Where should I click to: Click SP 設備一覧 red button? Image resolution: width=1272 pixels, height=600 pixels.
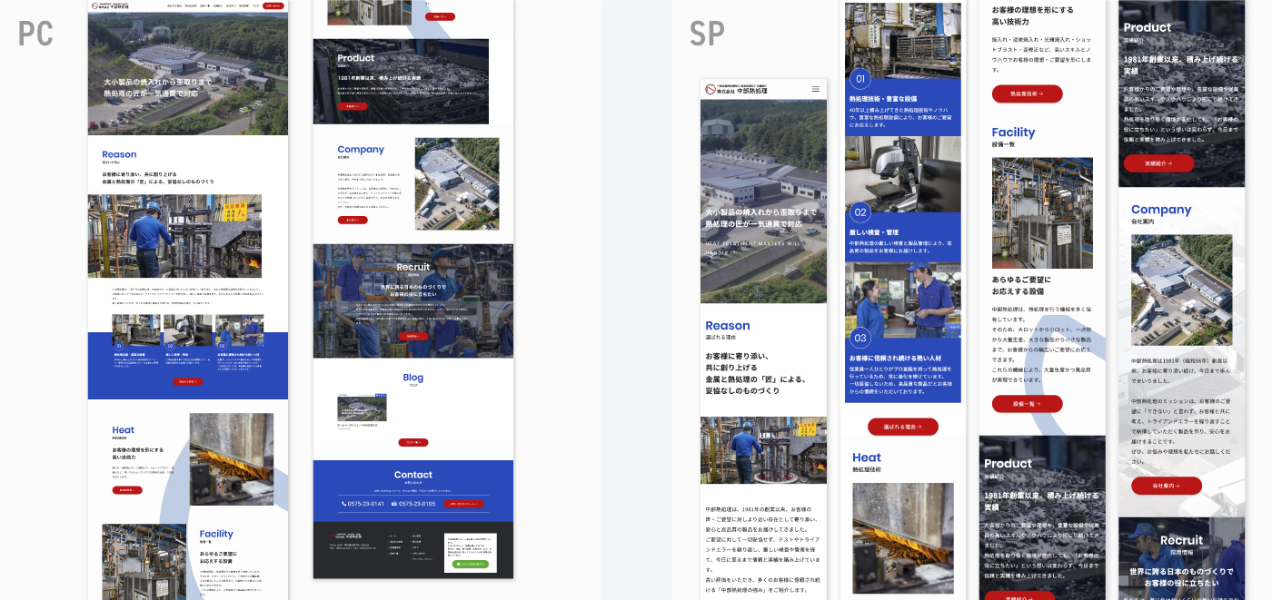coord(1027,404)
